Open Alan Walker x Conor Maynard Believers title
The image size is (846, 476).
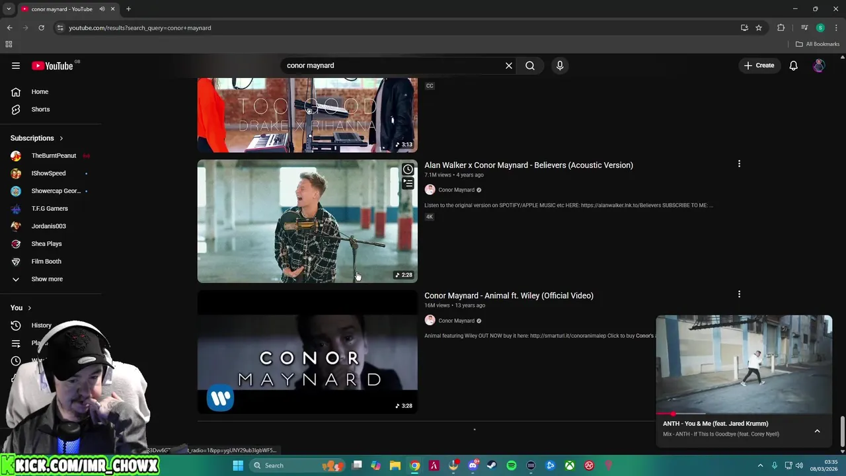coord(529,165)
